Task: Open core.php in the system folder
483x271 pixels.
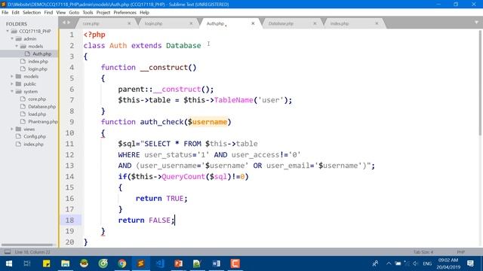Action: click(x=37, y=99)
